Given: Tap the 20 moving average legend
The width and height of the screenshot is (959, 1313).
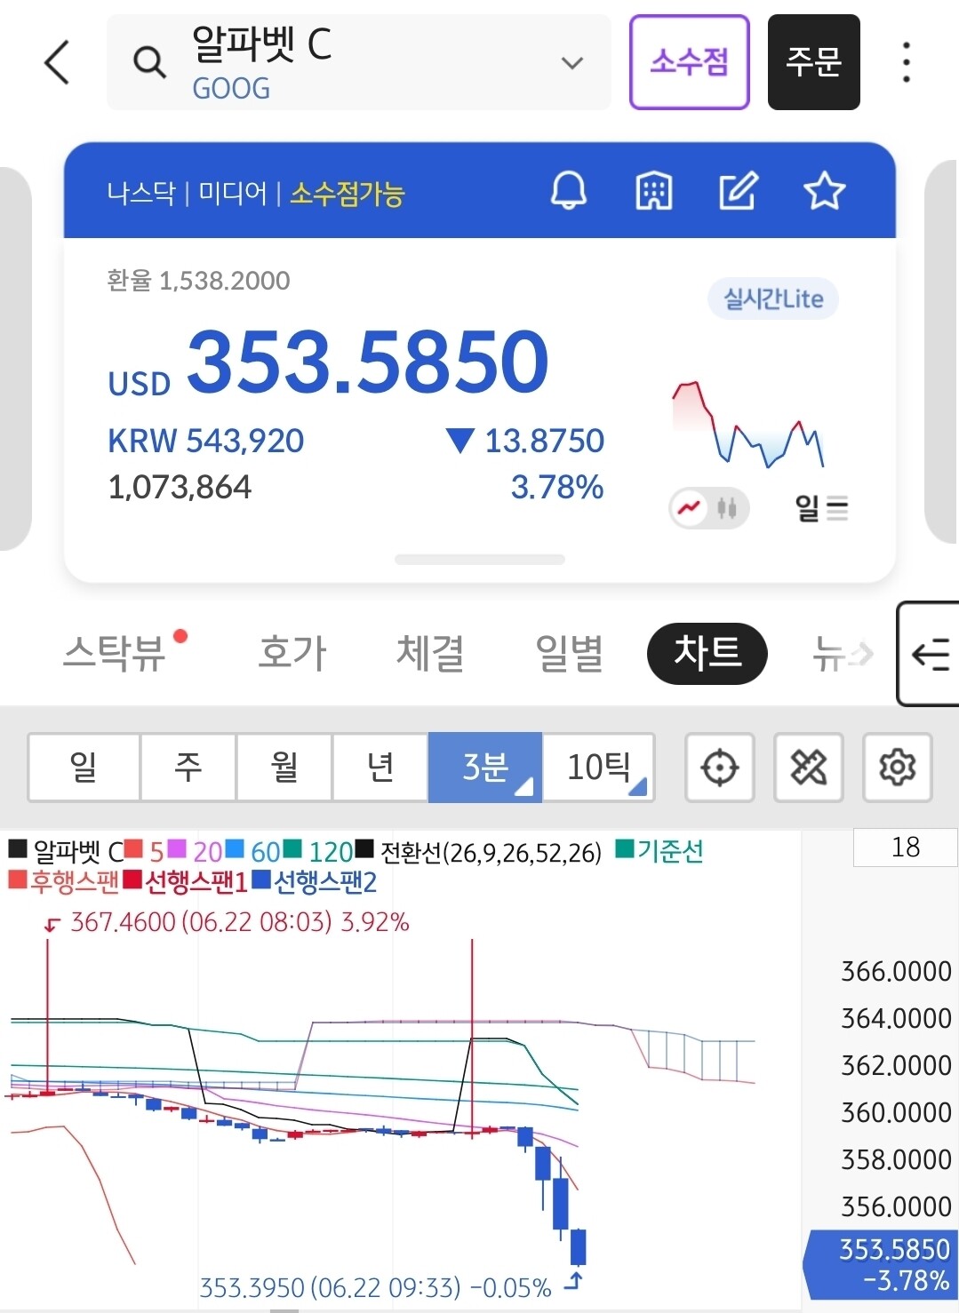Looking at the screenshot, I should coord(195,851).
